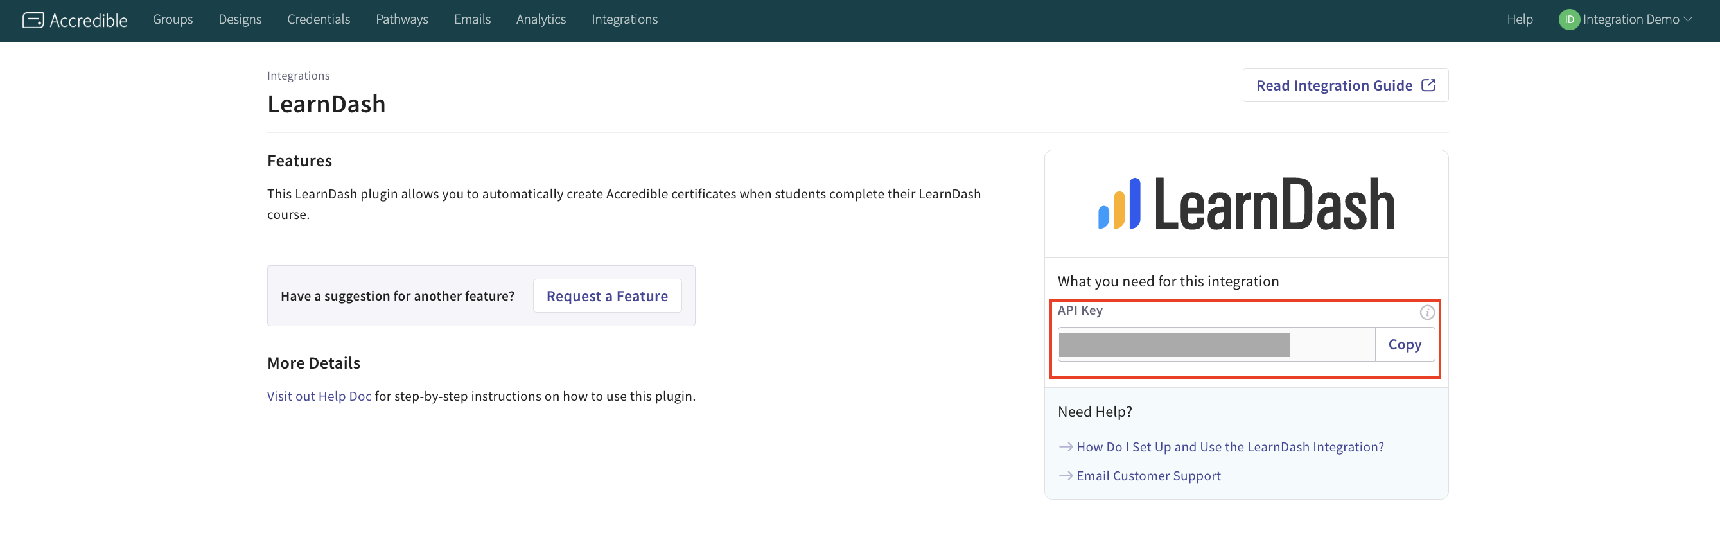Image resolution: width=1720 pixels, height=542 pixels.
Task: Click the LearnDash logo image
Action: [x=1246, y=204]
